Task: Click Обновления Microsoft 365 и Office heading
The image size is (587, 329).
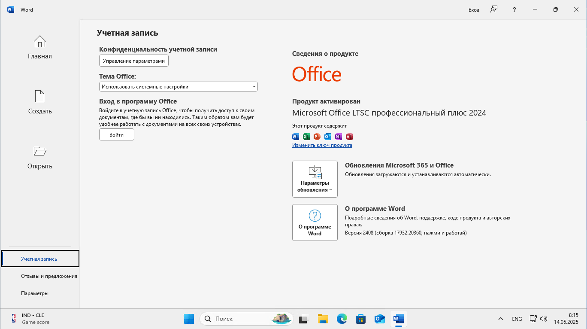Action: (399, 165)
